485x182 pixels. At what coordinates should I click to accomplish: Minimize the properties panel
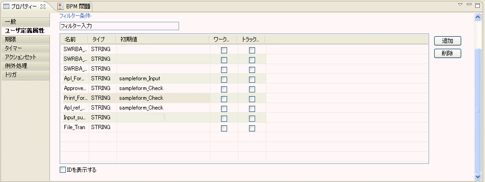[x=469, y=4]
